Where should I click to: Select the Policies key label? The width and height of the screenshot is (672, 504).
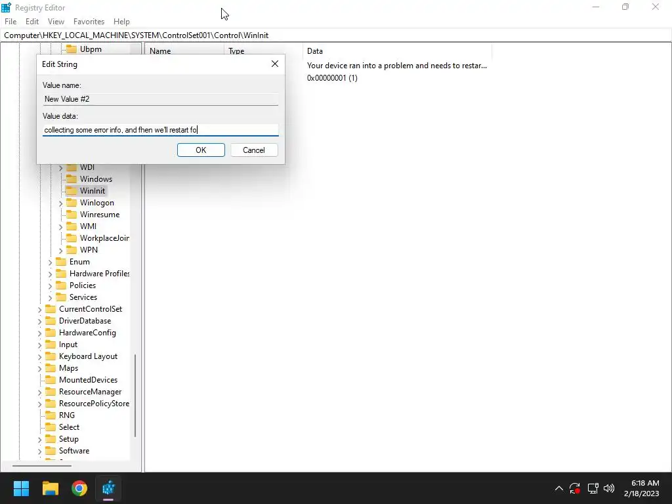coord(82,285)
